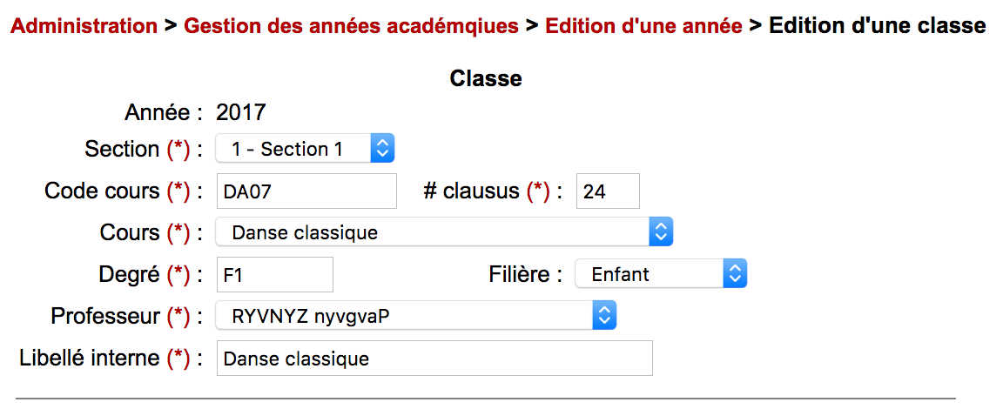Click the # clausus input field
This screenshot has width=1003, height=409.
(608, 191)
